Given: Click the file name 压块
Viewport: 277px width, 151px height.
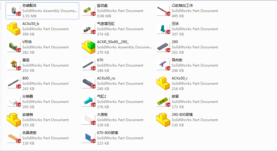Looking at the screenshot, I should 175,24.
